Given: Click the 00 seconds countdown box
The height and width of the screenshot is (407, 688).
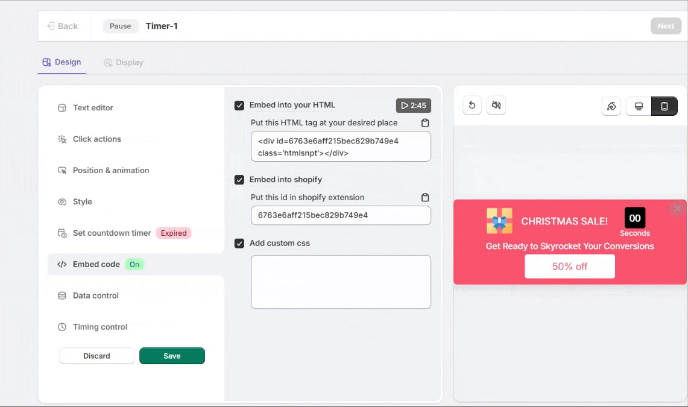Looking at the screenshot, I should coord(635,218).
